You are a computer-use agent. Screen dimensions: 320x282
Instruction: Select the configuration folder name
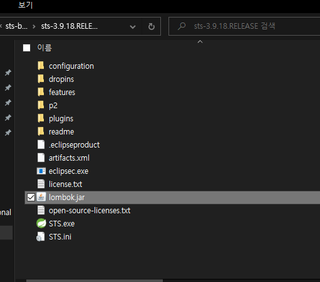pos(71,66)
